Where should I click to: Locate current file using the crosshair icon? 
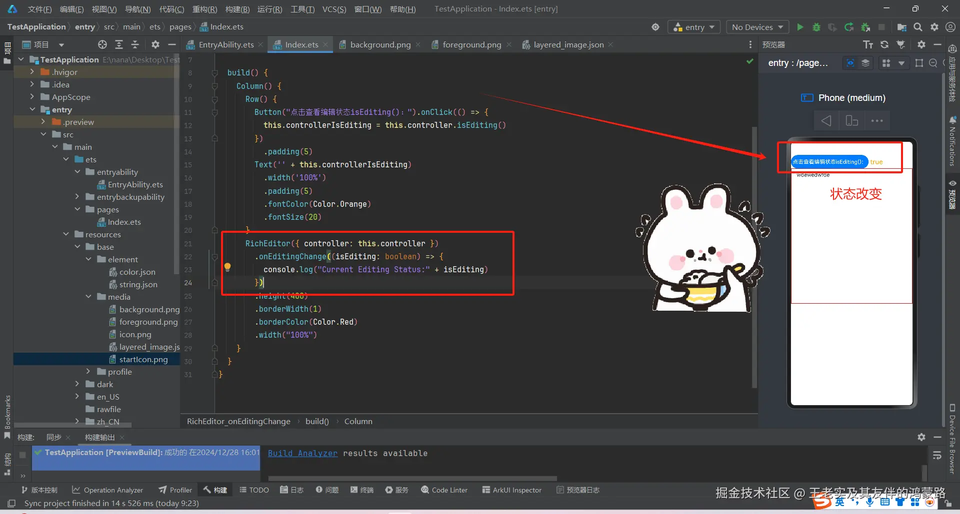pos(101,44)
